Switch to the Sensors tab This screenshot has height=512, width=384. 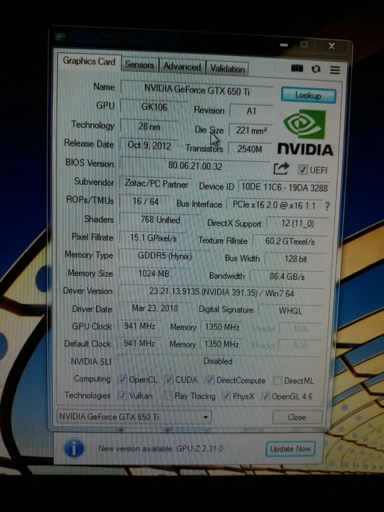(139, 65)
